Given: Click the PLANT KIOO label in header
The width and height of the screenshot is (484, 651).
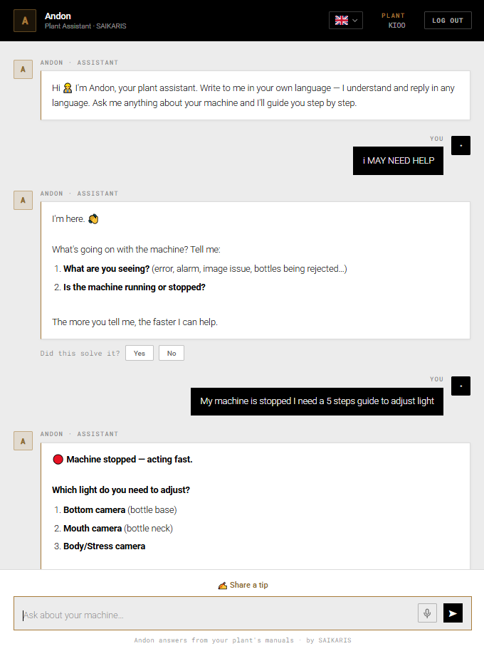Looking at the screenshot, I should tap(394, 21).
